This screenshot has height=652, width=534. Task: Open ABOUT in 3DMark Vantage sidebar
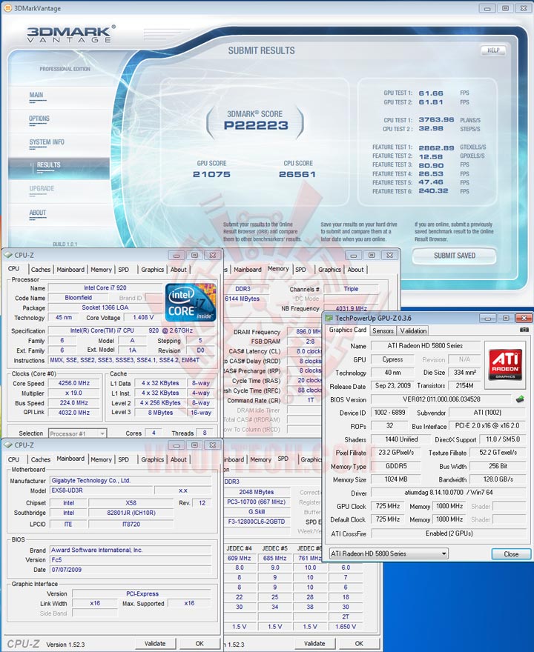pos(38,213)
